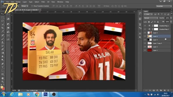
Task: Open the Essentials workspace dropdown
Action: (164, 6)
